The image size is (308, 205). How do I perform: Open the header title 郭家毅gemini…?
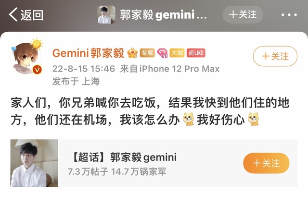pos(163,15)
